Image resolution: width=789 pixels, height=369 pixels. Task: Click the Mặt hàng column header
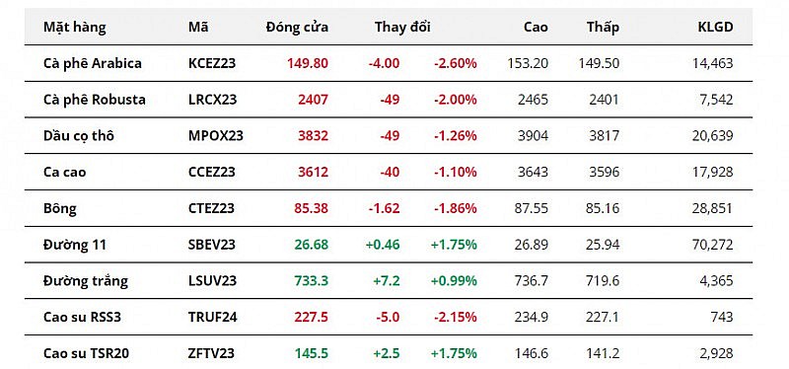(75, 28)
